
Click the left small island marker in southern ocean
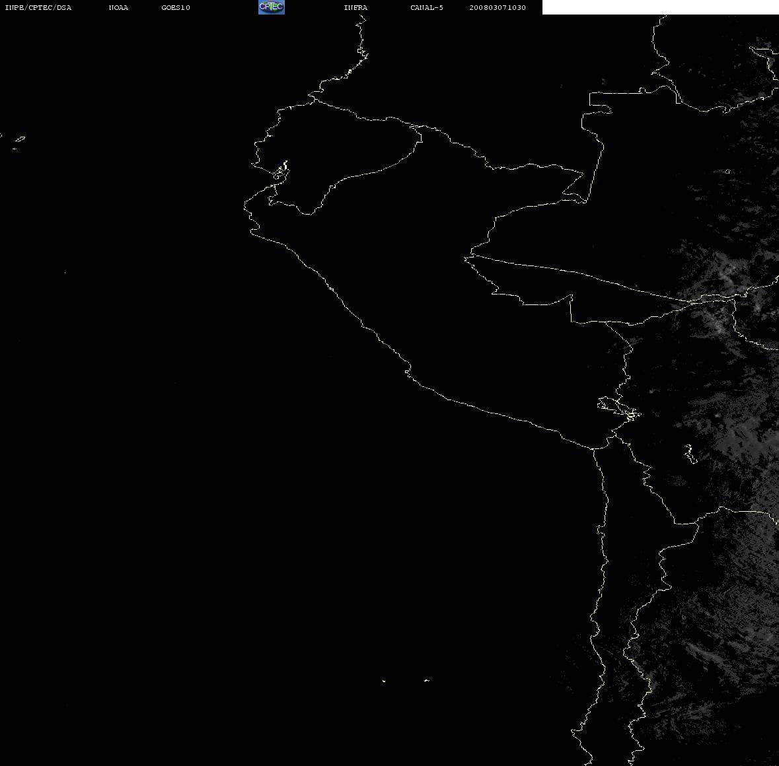coord(383,681)
